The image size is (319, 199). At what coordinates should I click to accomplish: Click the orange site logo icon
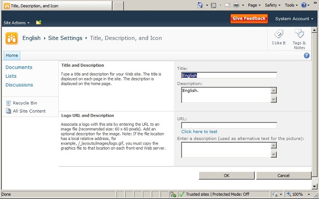(x=11, y=38)
